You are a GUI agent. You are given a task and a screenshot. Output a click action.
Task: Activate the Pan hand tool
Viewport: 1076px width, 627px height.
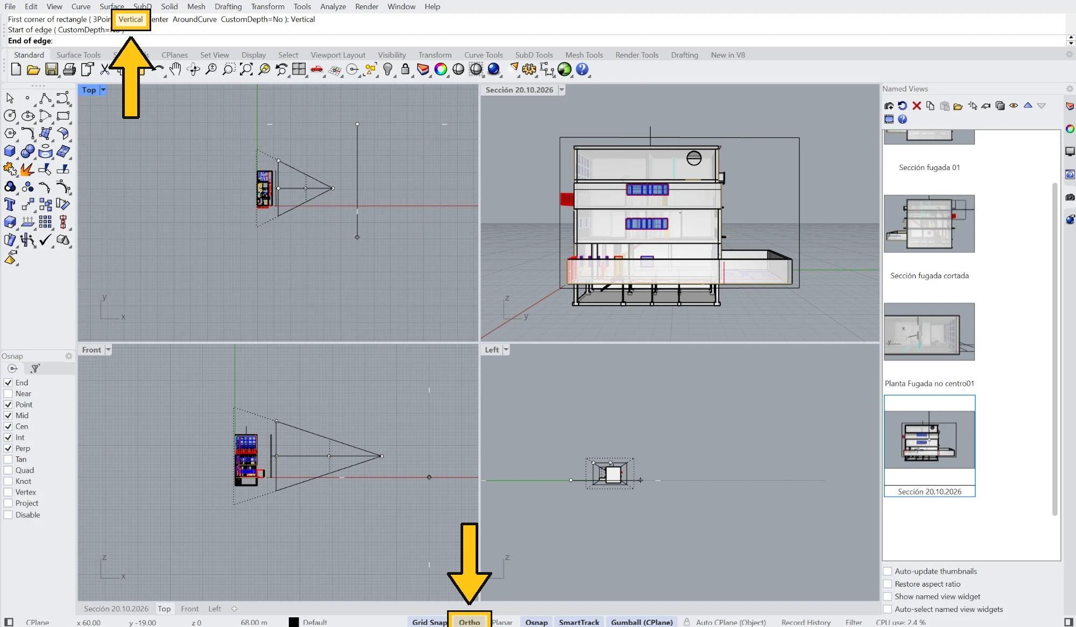tap(175, 69)
